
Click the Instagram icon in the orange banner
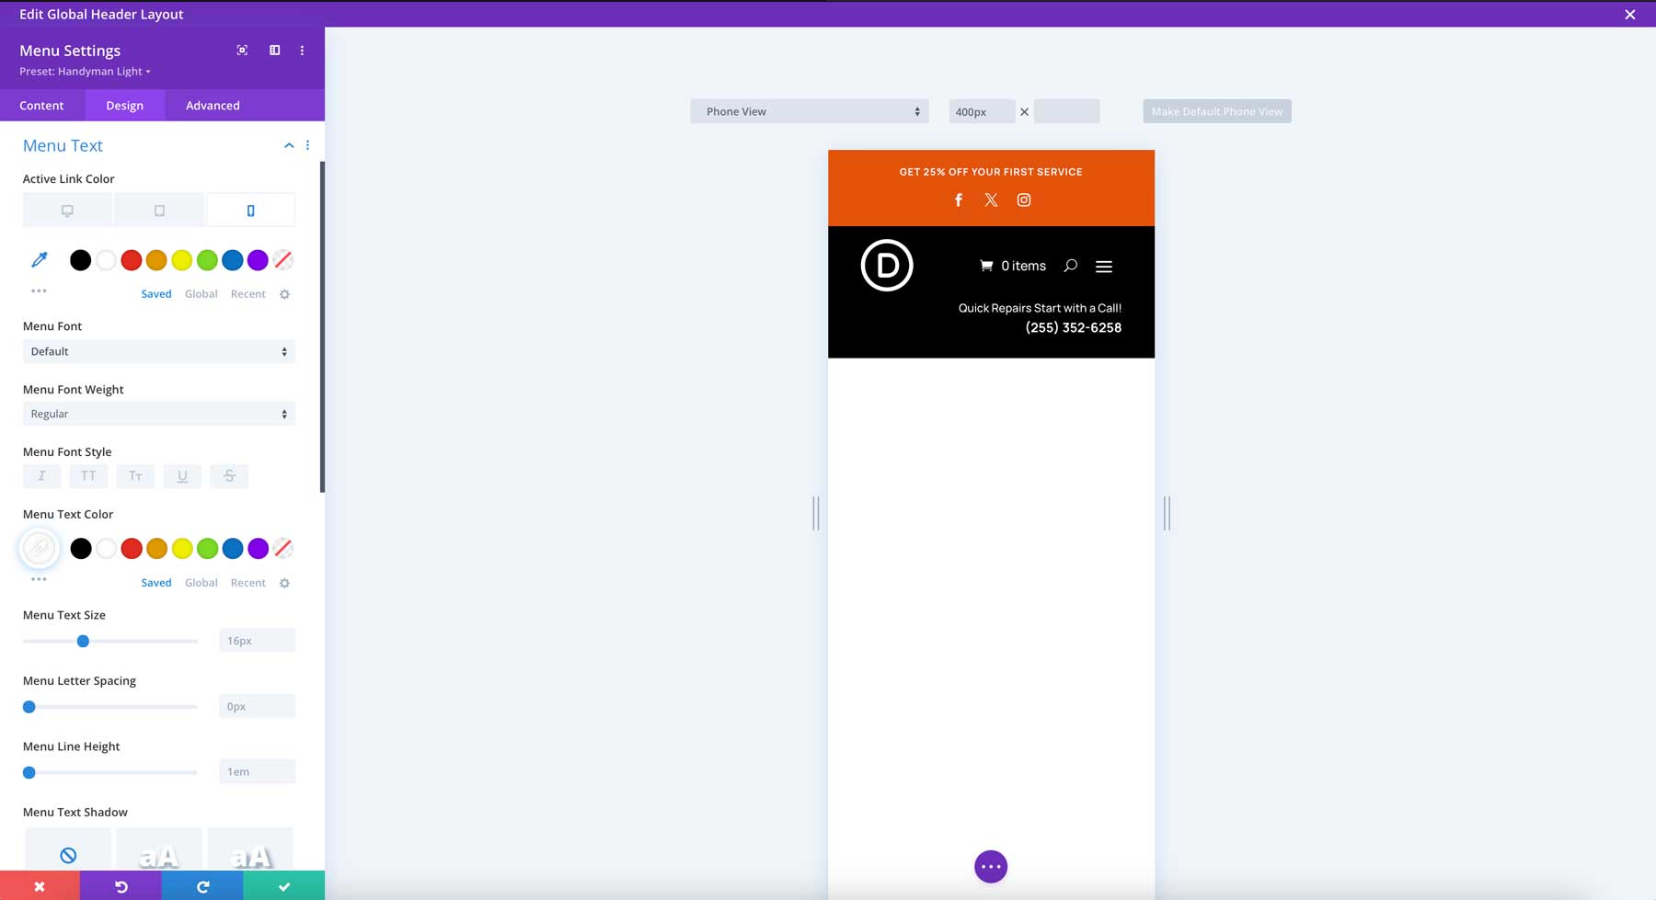[x=1024, y=199]
